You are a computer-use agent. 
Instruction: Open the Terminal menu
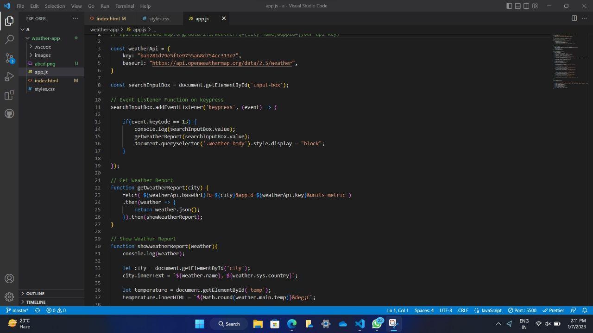(x=125, y=6)
